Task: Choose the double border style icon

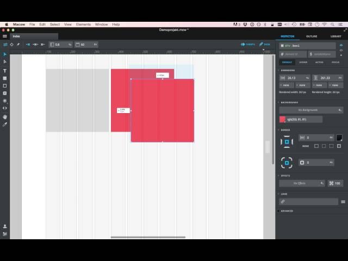Action: tap(339, 146)
